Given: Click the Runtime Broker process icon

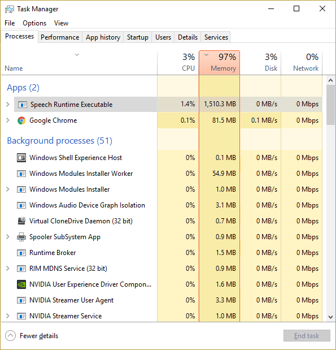Looking at the screenshot, I should coord(21,253).
